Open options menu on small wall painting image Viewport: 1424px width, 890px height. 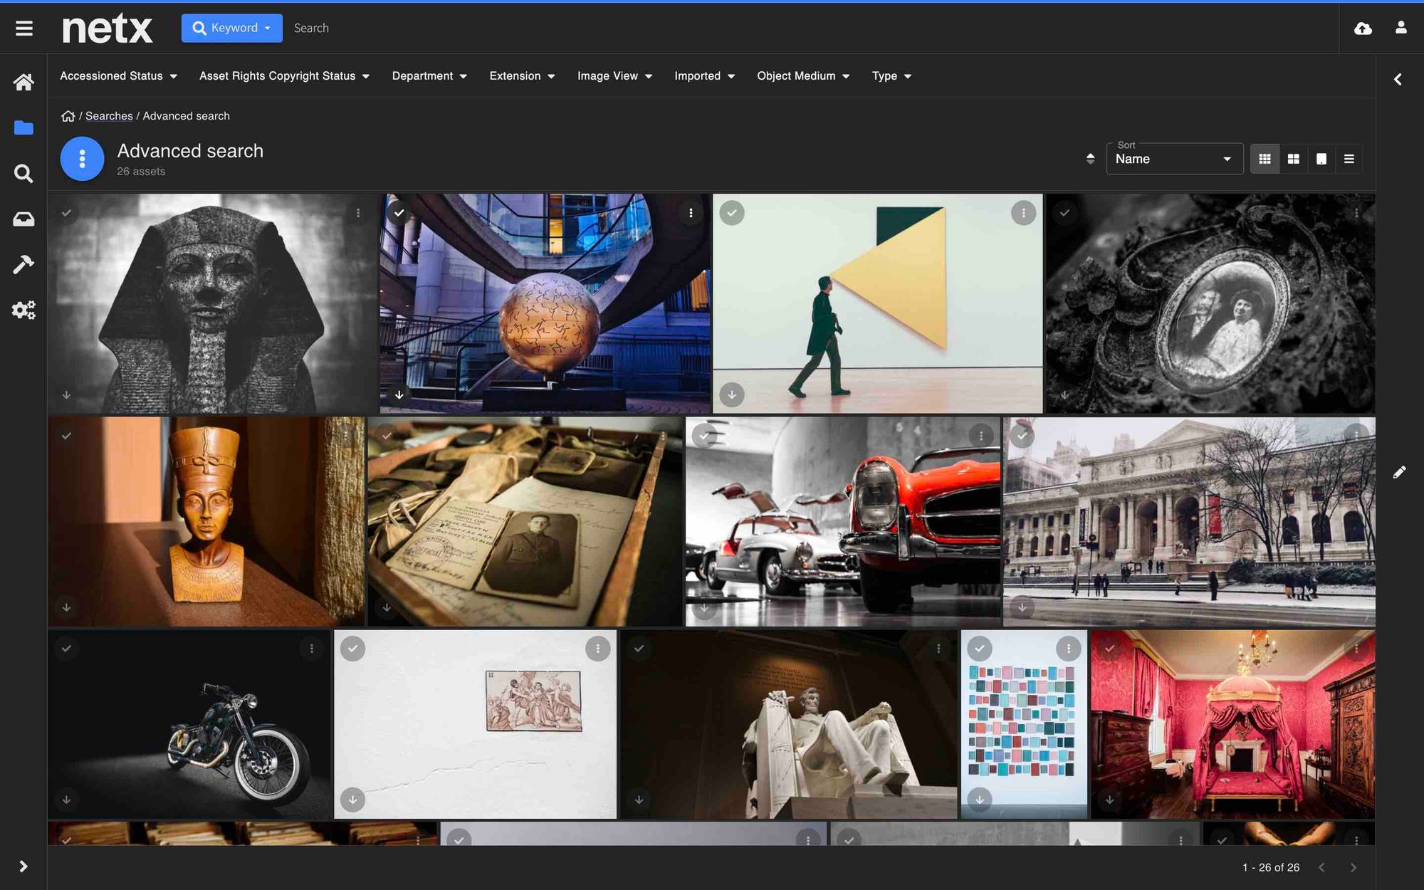coord(598,649)
